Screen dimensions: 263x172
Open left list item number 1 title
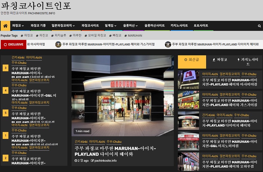click(x=35, y=140)
